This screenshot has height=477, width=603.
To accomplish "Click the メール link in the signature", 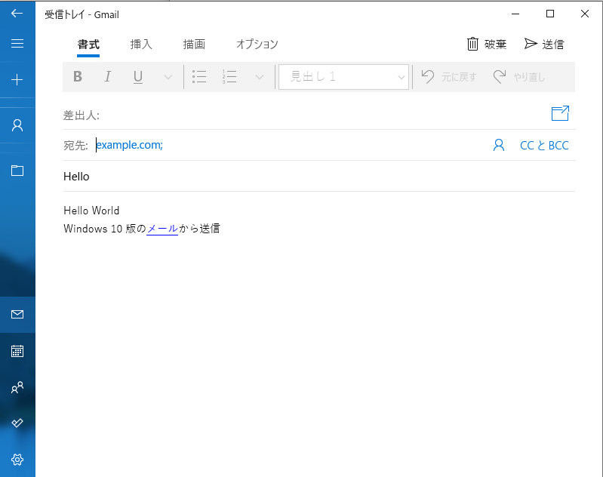I will (x=162, y=229).
